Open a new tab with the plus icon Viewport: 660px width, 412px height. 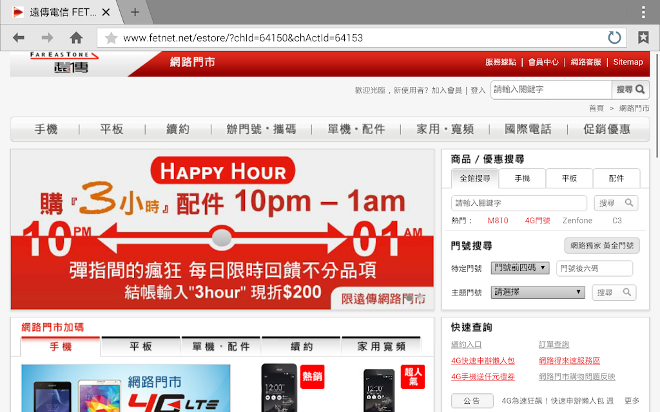coord(135,12)
